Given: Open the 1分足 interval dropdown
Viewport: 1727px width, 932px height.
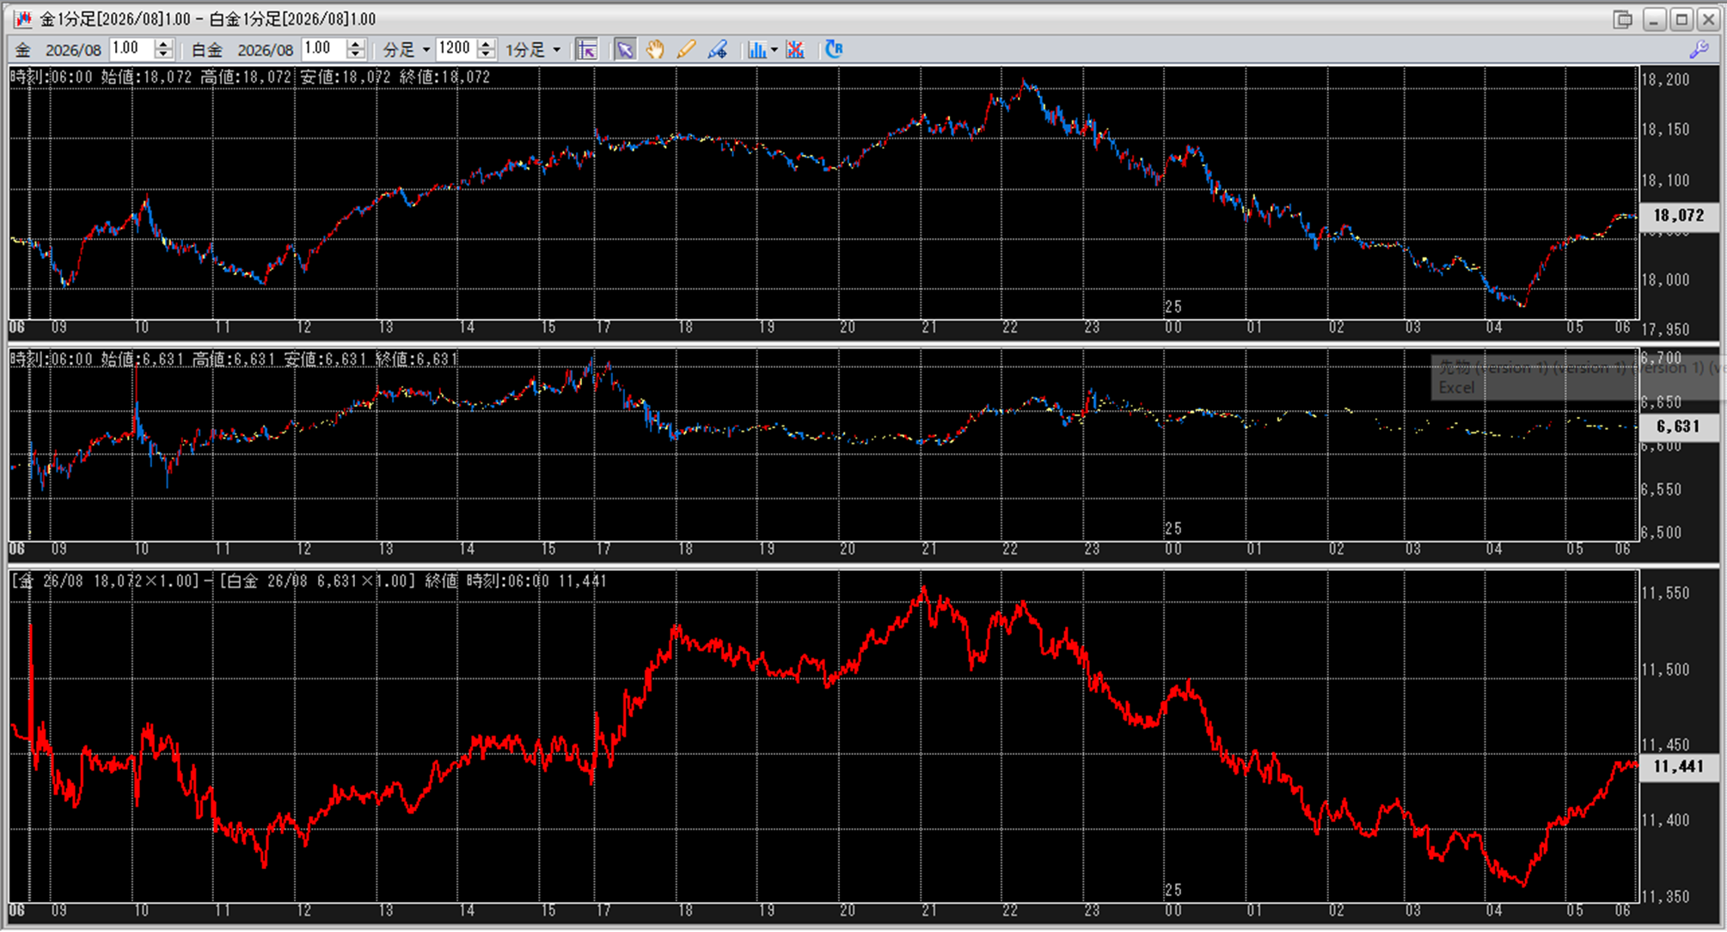Looking at the screenshot, I should point(556,50).
